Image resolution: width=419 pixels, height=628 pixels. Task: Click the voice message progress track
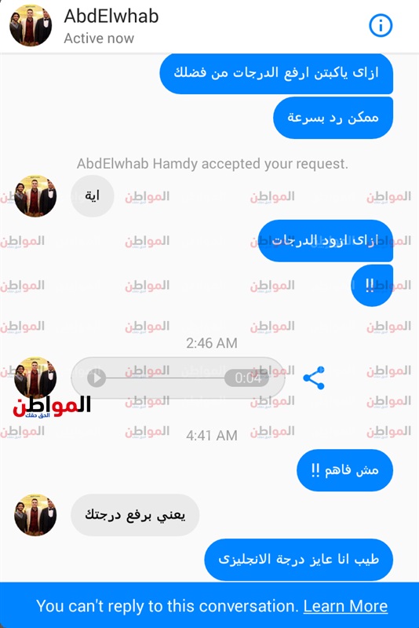(165, 378)
